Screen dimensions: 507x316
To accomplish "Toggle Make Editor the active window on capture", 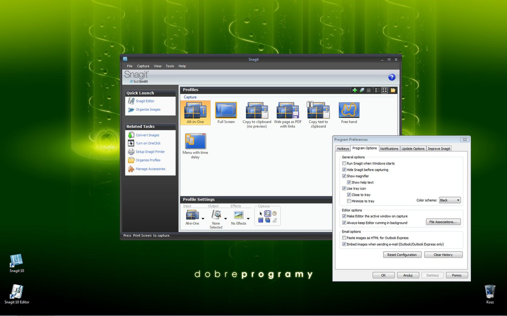I will pos(344,216).
